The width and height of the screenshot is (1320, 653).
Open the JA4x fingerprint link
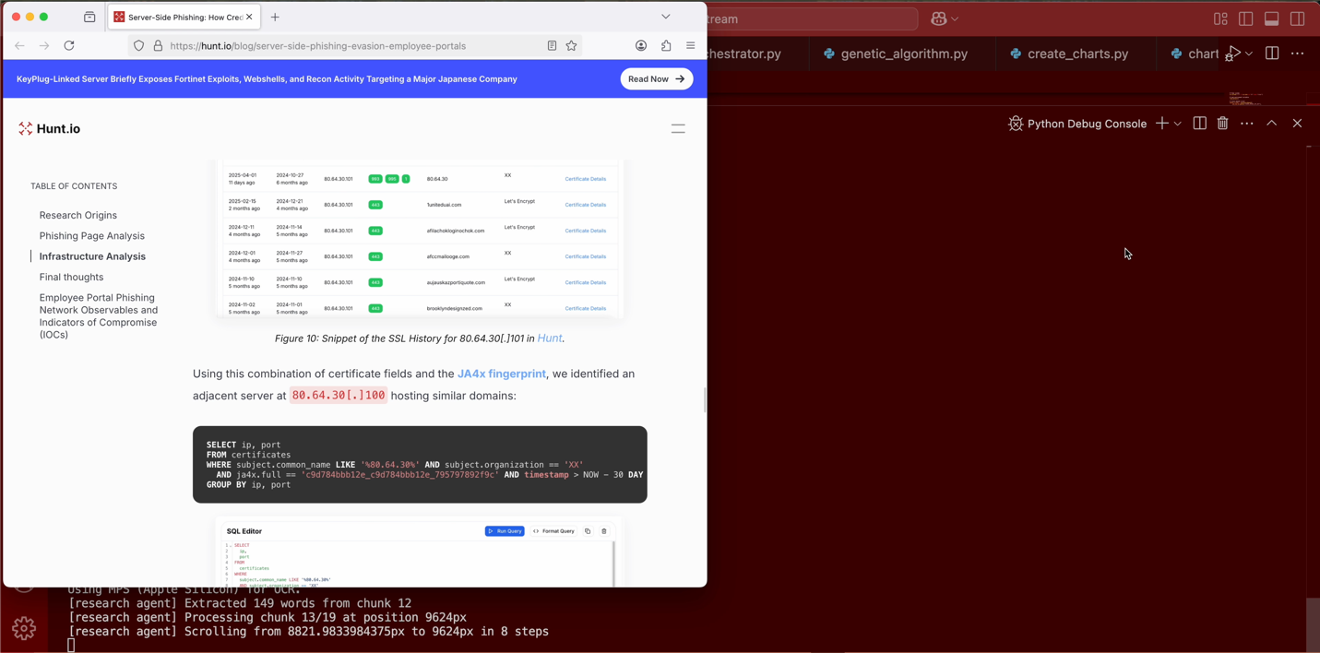501,374
